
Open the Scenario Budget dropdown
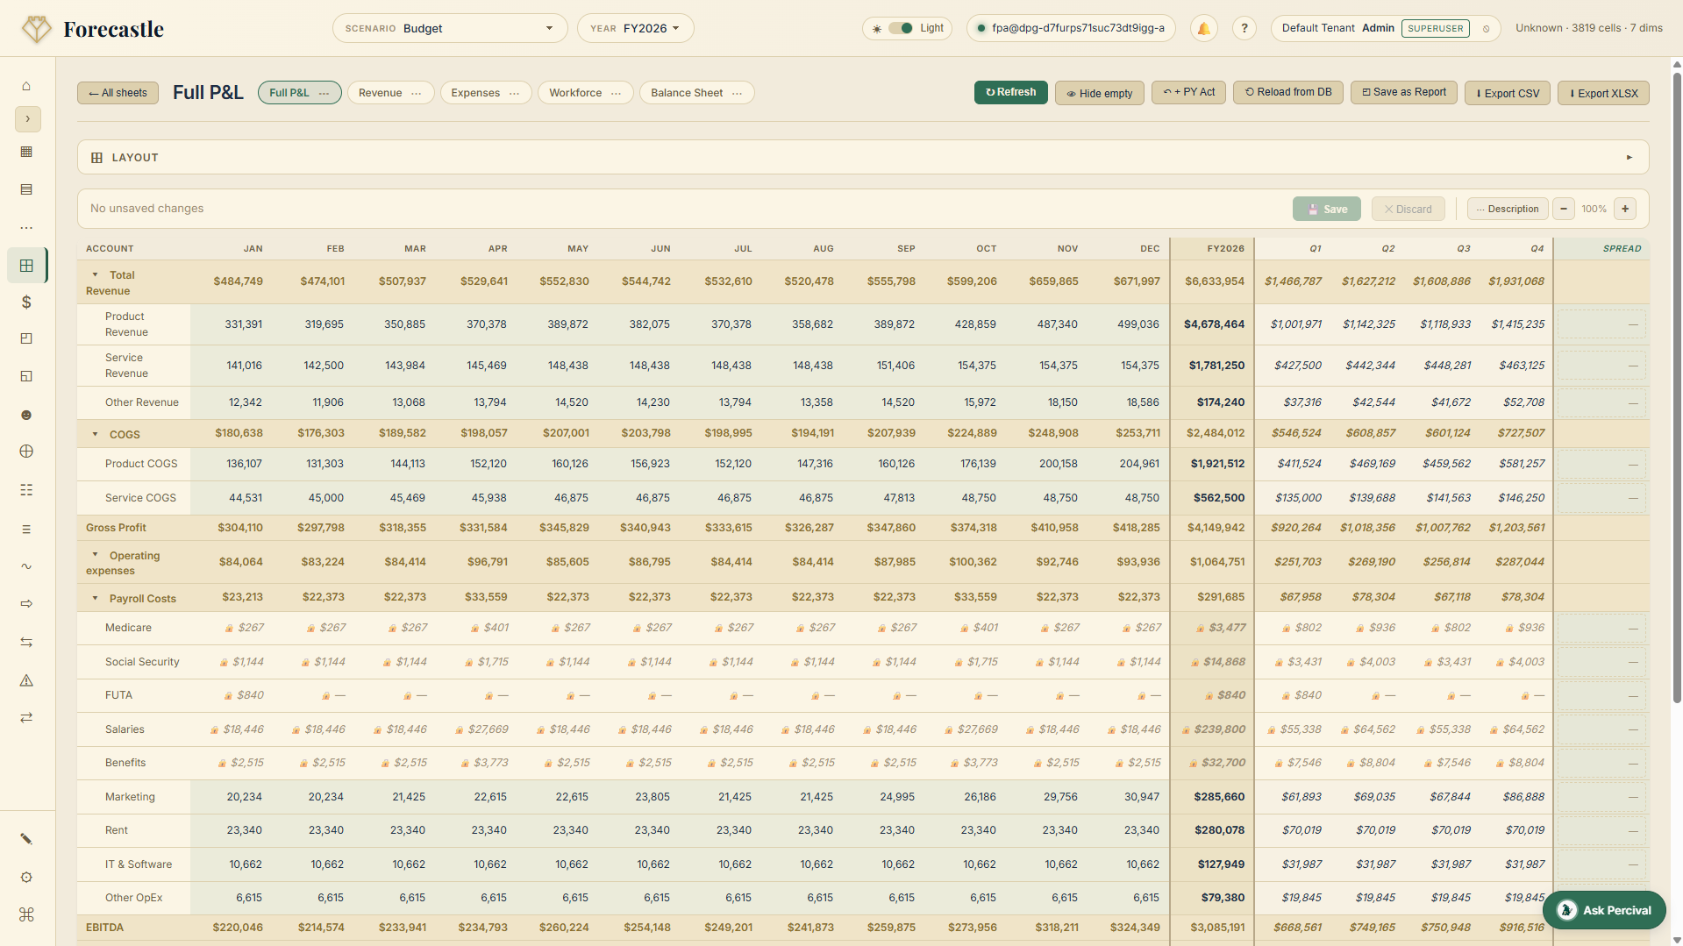450,27
